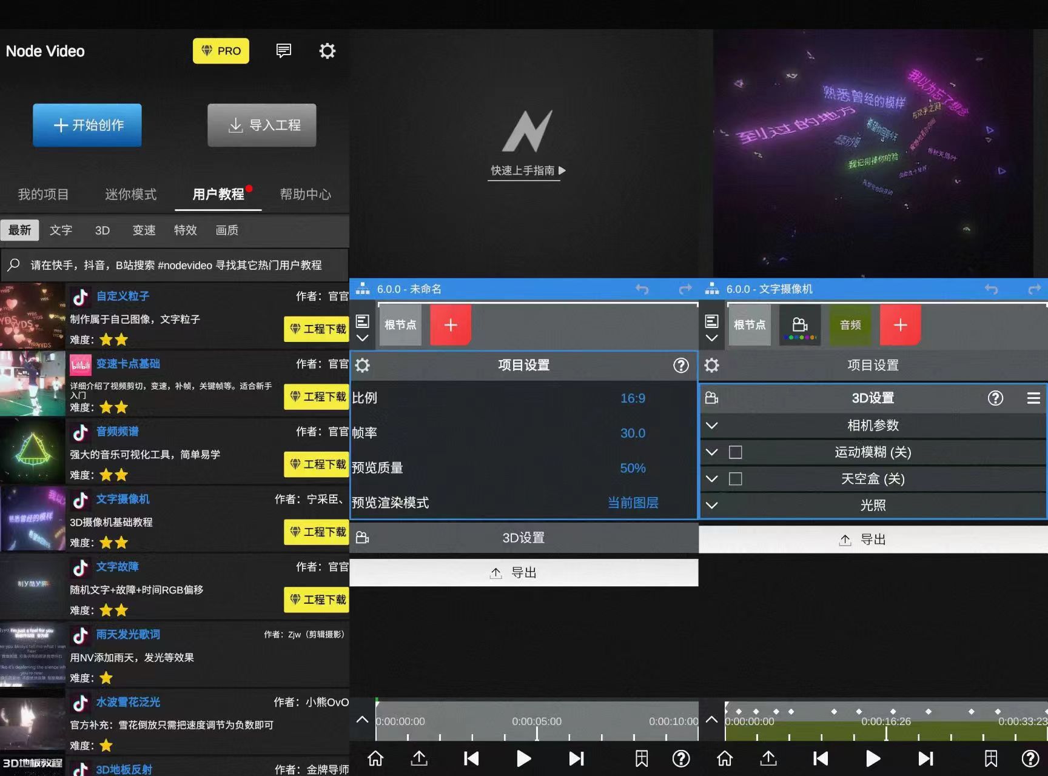Download project for 自定义粒子 tutorial
Screen dimensions: 1048x776
(317, 329)
